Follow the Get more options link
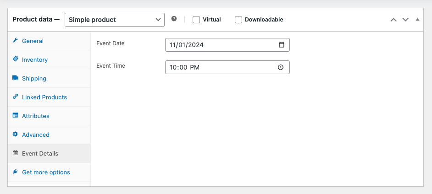This screenshot has width=432, height=194. point(46,172)
